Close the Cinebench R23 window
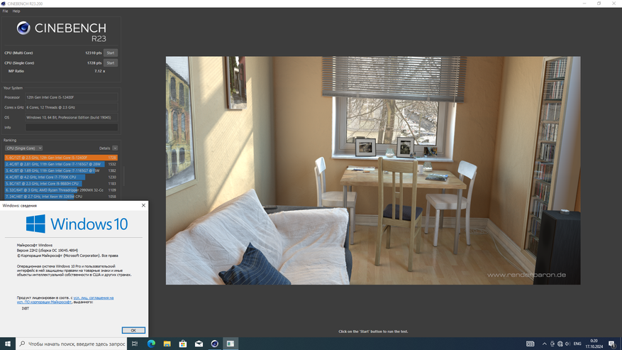 pyautogui.click(x=614, y=4)
